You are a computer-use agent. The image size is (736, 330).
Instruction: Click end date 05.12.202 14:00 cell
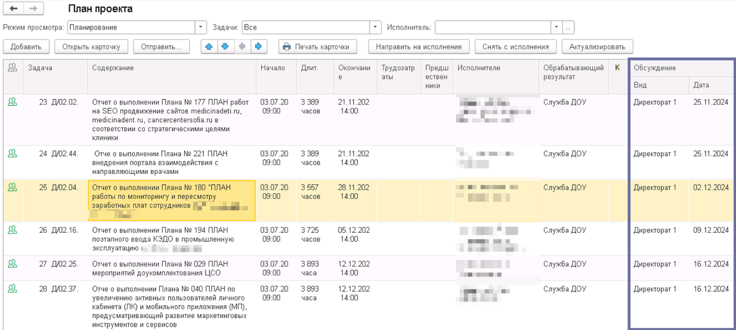pos(355,239)
